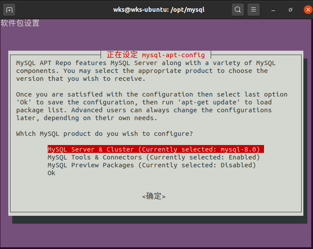This screenshot has width=313, height=249.
Task: Select MySQL Preview Packages option
Action: pos(152,165)
